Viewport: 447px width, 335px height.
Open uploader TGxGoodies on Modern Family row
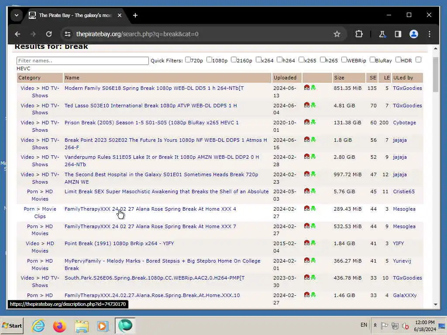(x=407, y=88)
